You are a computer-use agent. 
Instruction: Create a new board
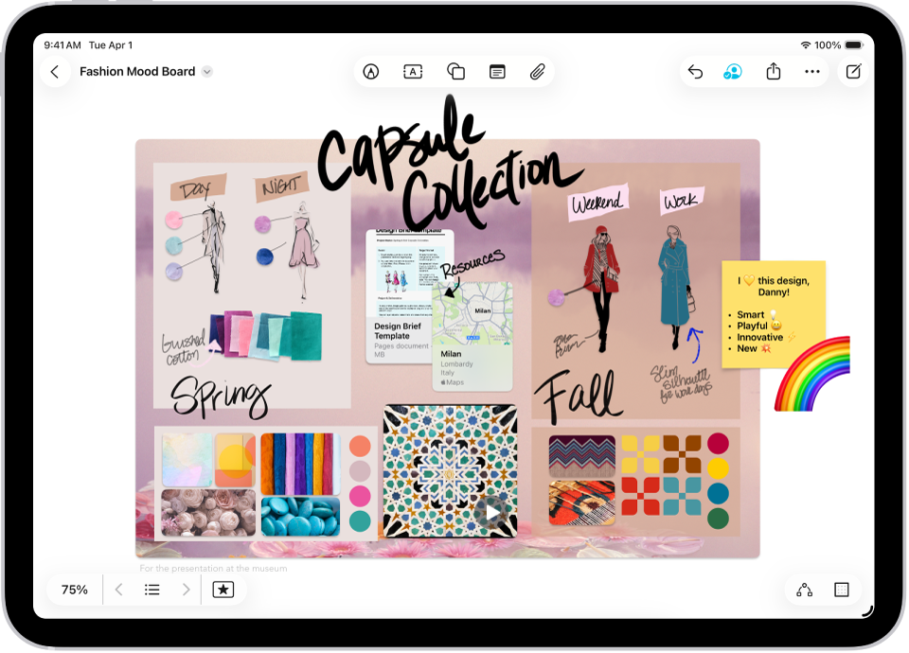click(853, 71)
